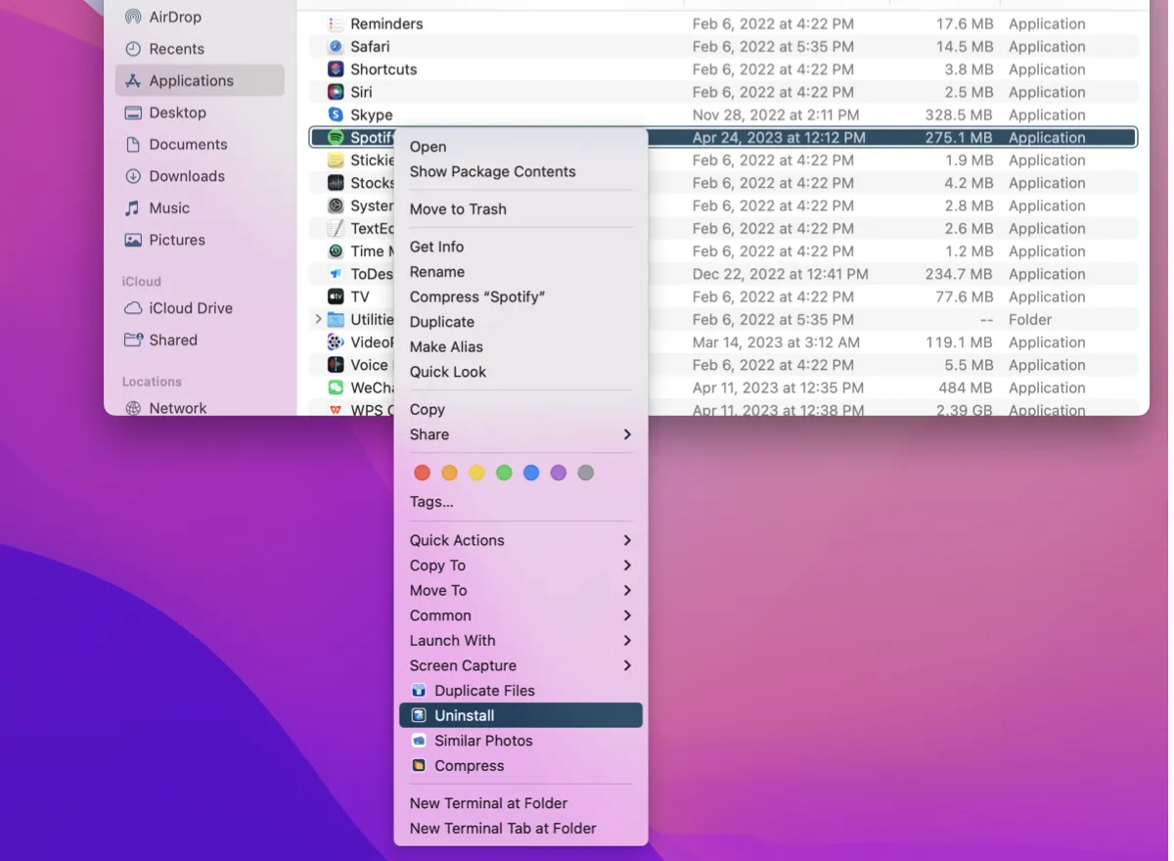Select Show Package Contents
The width and height of the screenshot is (1174, 861).
(492, 171)
